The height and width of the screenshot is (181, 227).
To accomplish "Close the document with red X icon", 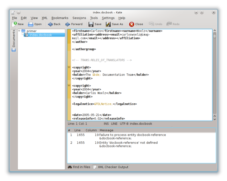I will pyautogui.click(x=132, y=24).
